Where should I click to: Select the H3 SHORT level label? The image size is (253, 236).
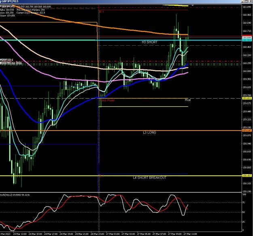pyautogui.click(x=149, y=42)
